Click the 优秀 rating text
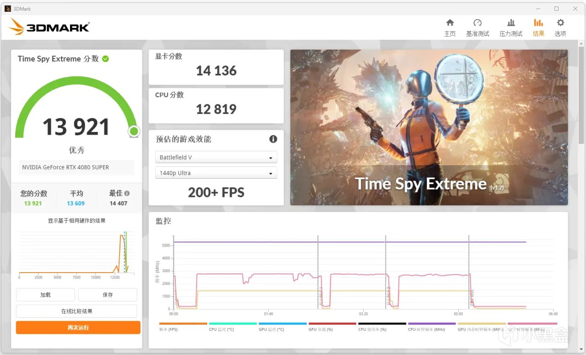Screen dimensions: 586x355 point(76,150)
